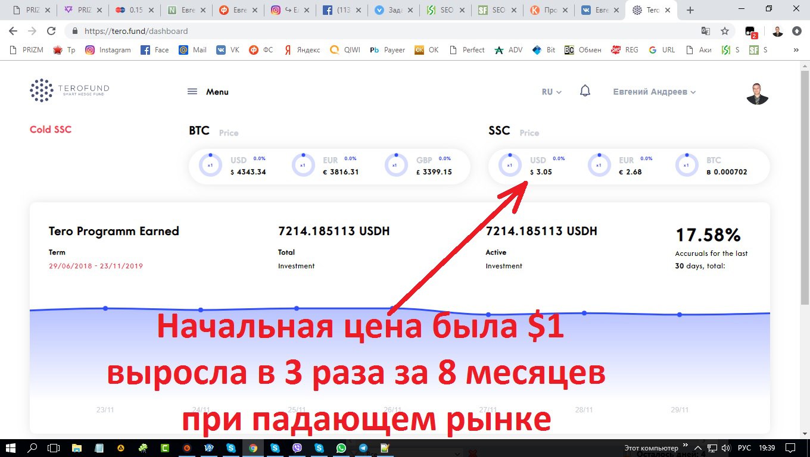The image size is (810, 457).
Task: Click the chart point above 23/11
Action: pyautogui.click(x=105, y=308)
